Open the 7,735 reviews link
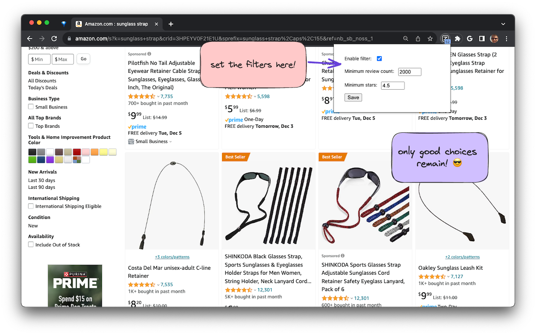This screenshot has width=536, height=335. [167, 96]
